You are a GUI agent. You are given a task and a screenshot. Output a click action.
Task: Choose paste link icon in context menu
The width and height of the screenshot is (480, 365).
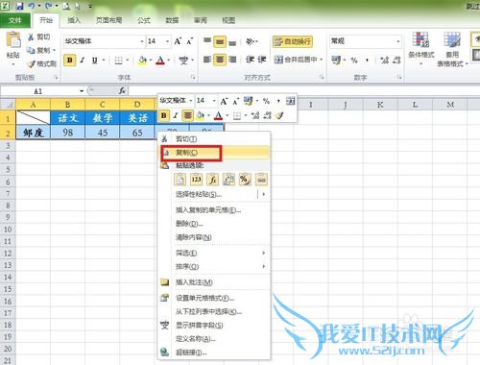pyautogui.click(x=261, y=180)
